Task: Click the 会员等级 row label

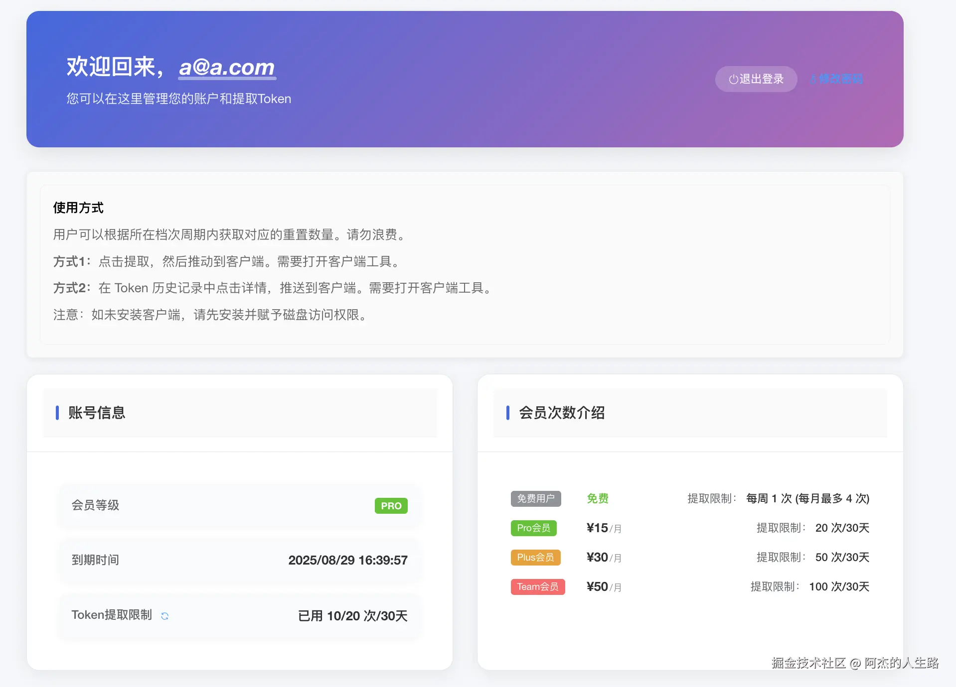Action: coord(95,505)
